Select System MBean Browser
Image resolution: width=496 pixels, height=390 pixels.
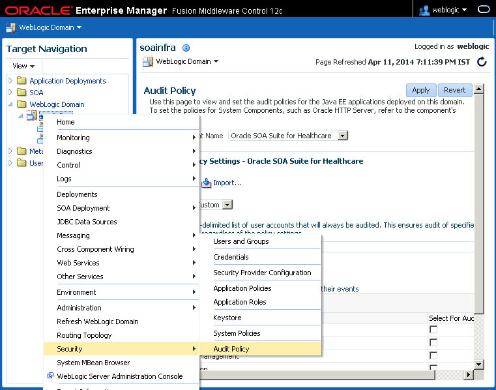point(121,363)
